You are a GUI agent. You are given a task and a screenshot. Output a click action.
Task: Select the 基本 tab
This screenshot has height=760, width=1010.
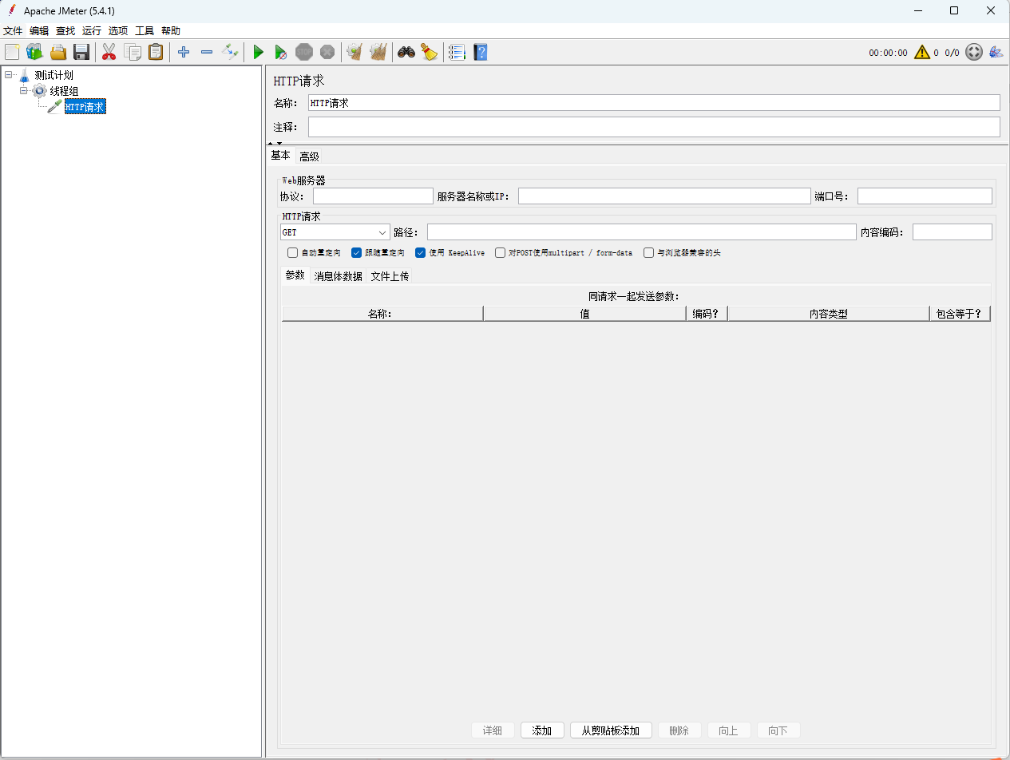tap(280, 156)
